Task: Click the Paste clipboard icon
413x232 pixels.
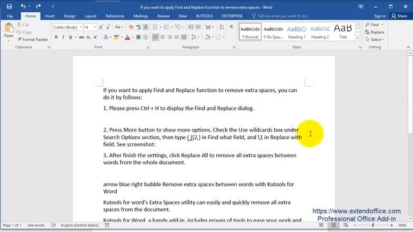Action: (8, 28)
